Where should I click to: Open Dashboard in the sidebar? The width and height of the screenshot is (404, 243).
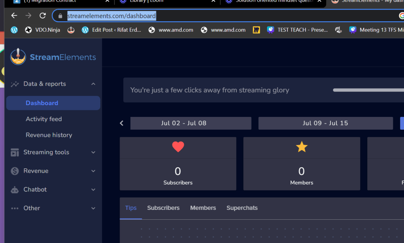[x=53, y=103]
